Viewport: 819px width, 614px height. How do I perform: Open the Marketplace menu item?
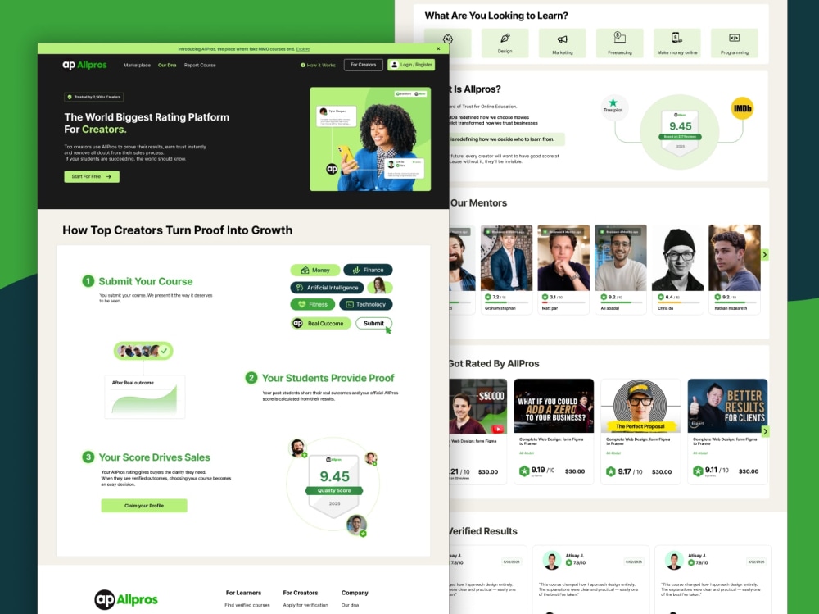click(x=137, y=66)
